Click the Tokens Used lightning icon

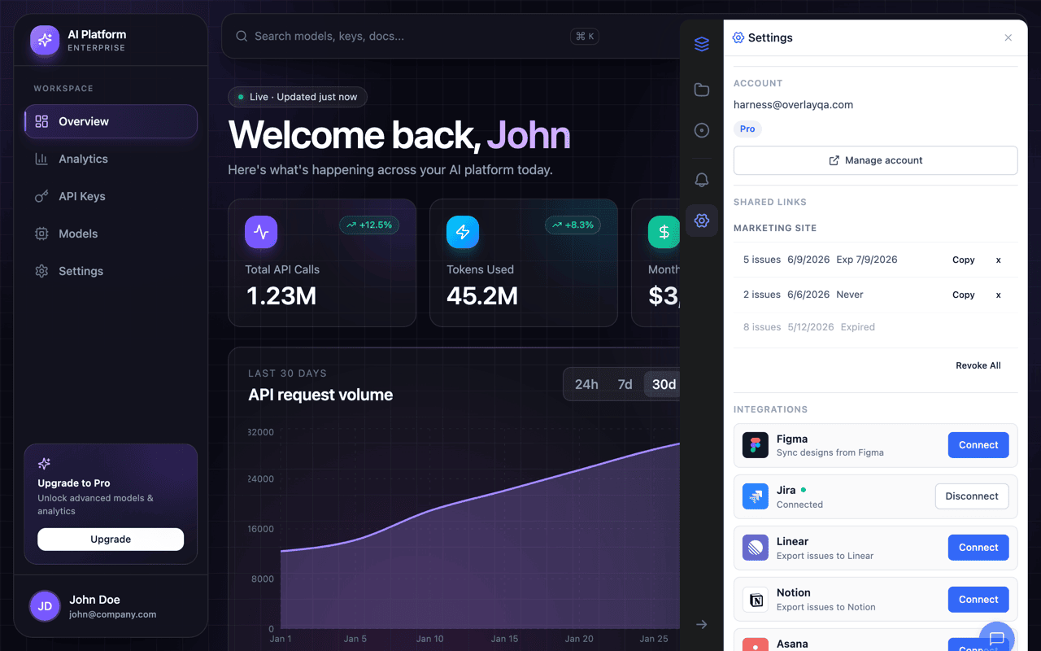coord(463,232)
